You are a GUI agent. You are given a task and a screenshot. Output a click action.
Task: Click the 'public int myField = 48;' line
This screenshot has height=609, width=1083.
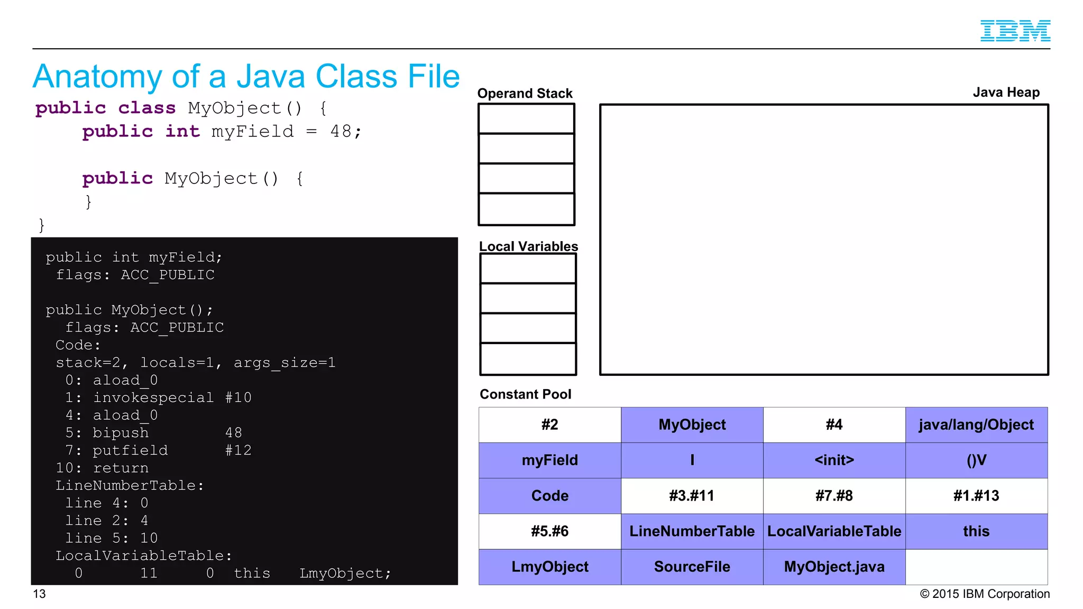pos(222,132)
